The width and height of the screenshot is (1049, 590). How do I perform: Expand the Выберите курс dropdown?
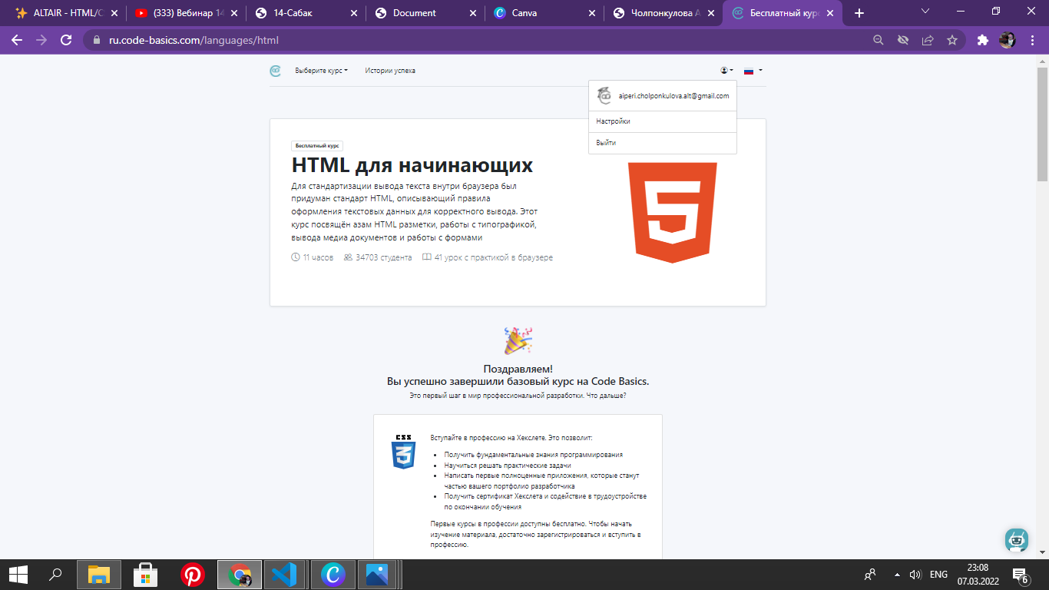[321, 71]
